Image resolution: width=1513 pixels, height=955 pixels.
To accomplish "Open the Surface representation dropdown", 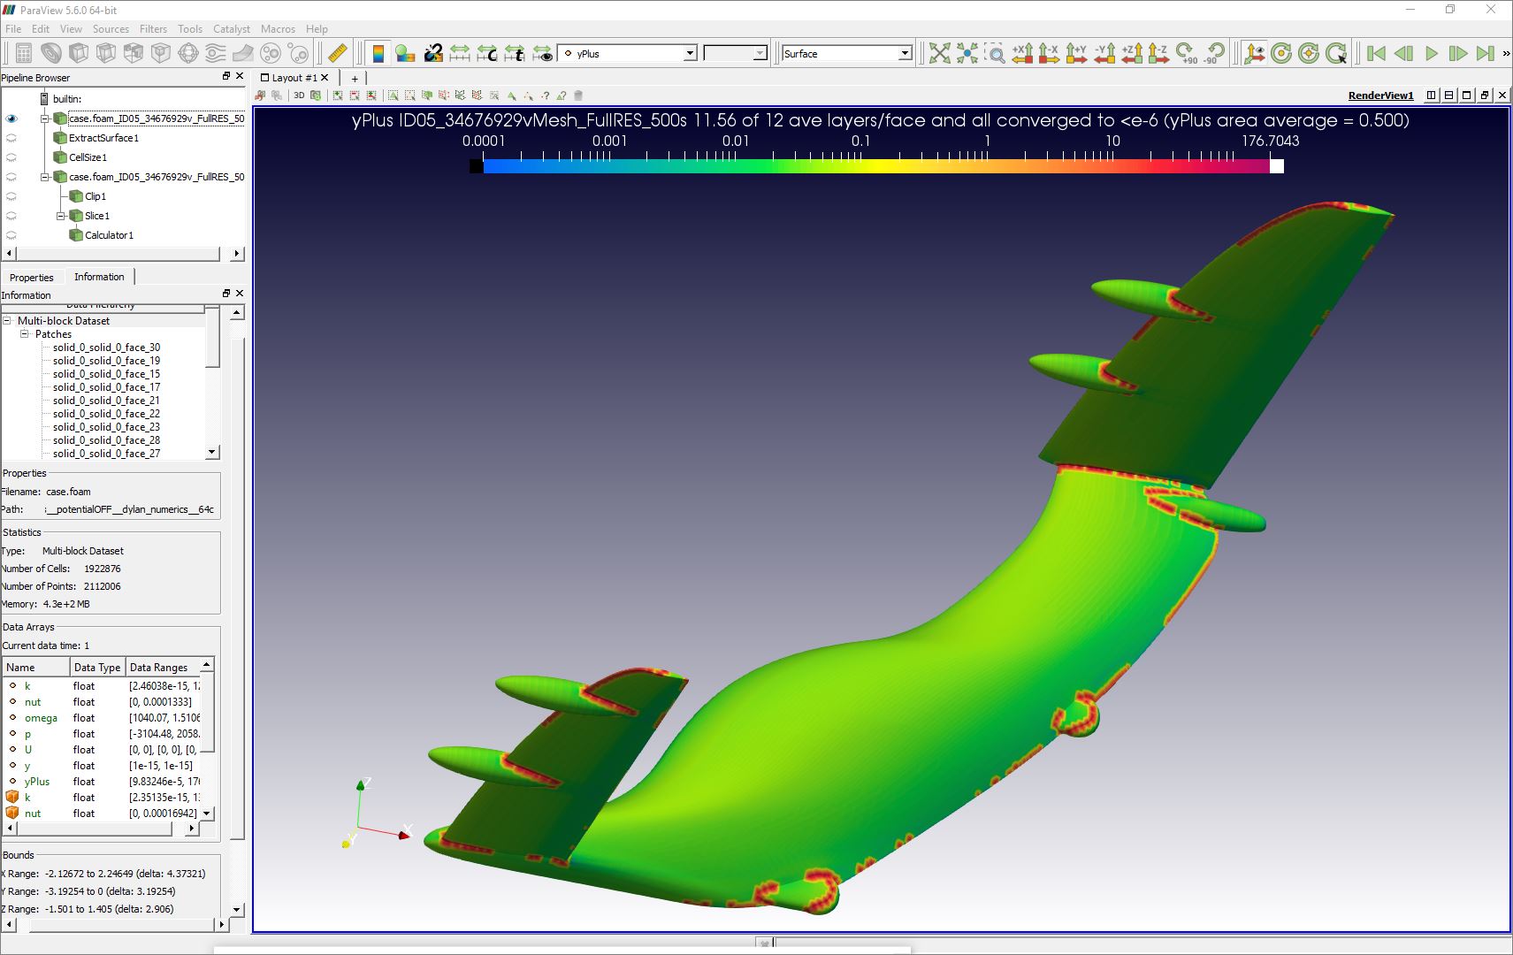I will [x=846, y=53].
